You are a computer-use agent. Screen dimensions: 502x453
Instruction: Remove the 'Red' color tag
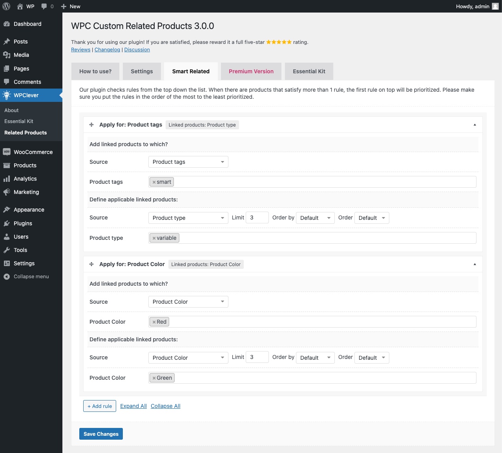(x=154, y=322)
